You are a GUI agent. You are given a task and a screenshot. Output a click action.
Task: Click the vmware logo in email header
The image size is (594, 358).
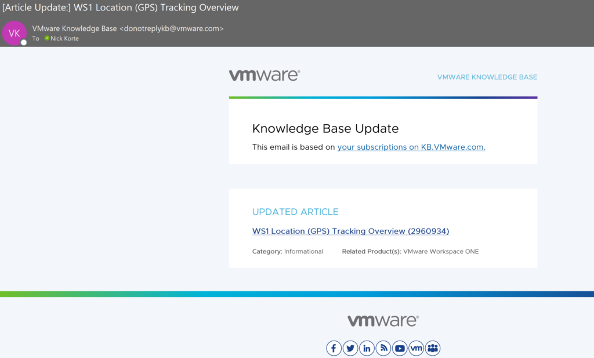pyautogui.click(x=265, y=75)
